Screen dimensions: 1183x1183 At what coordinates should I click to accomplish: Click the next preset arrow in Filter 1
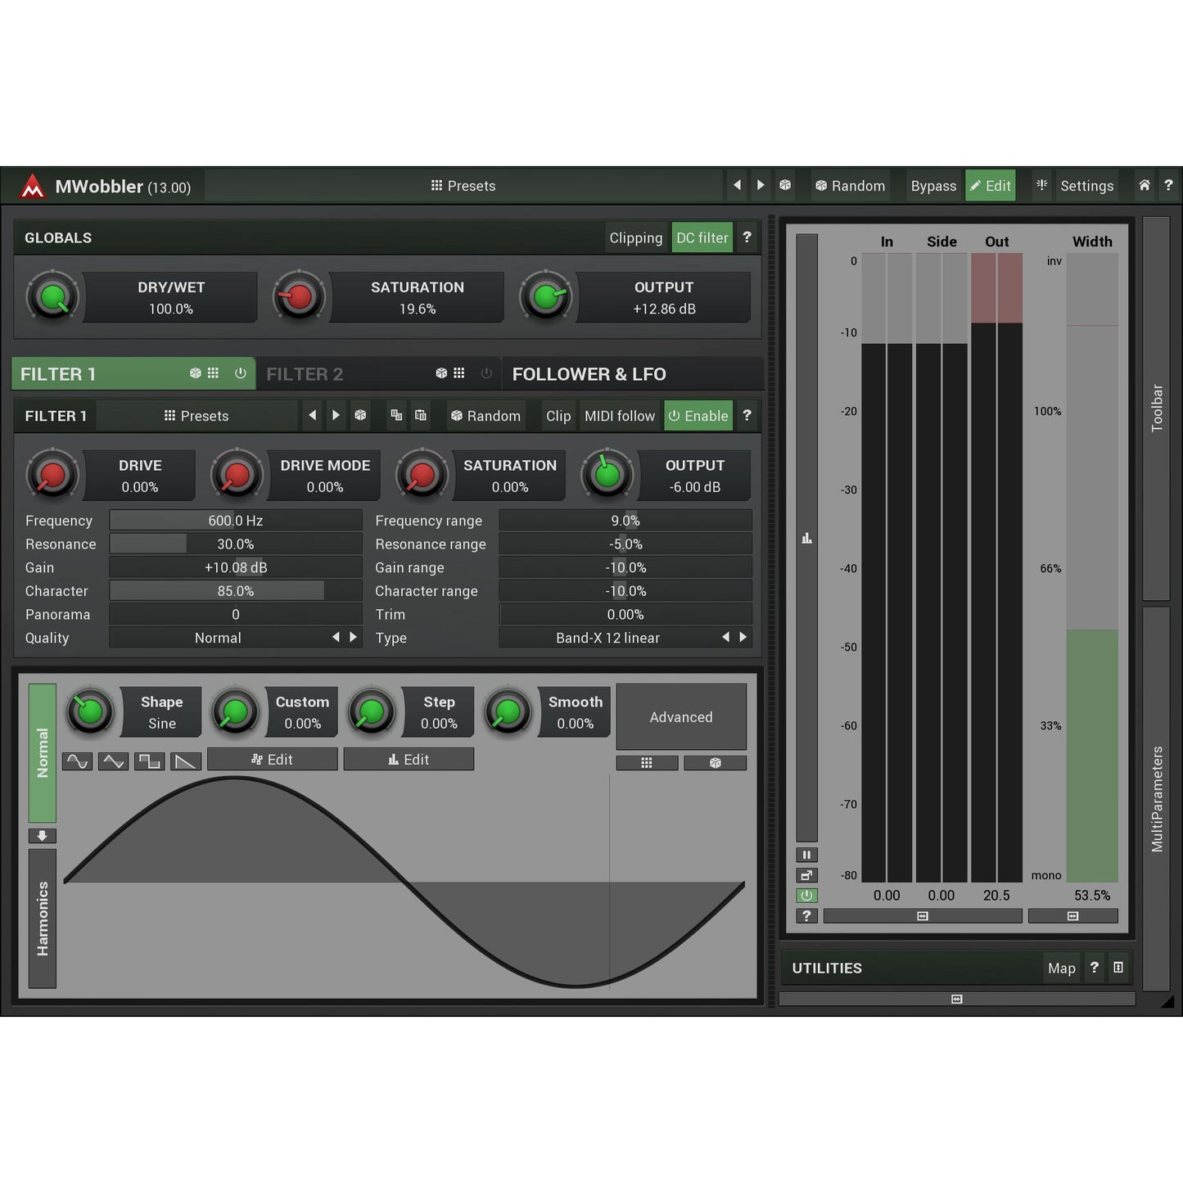[x=336, y=415]
